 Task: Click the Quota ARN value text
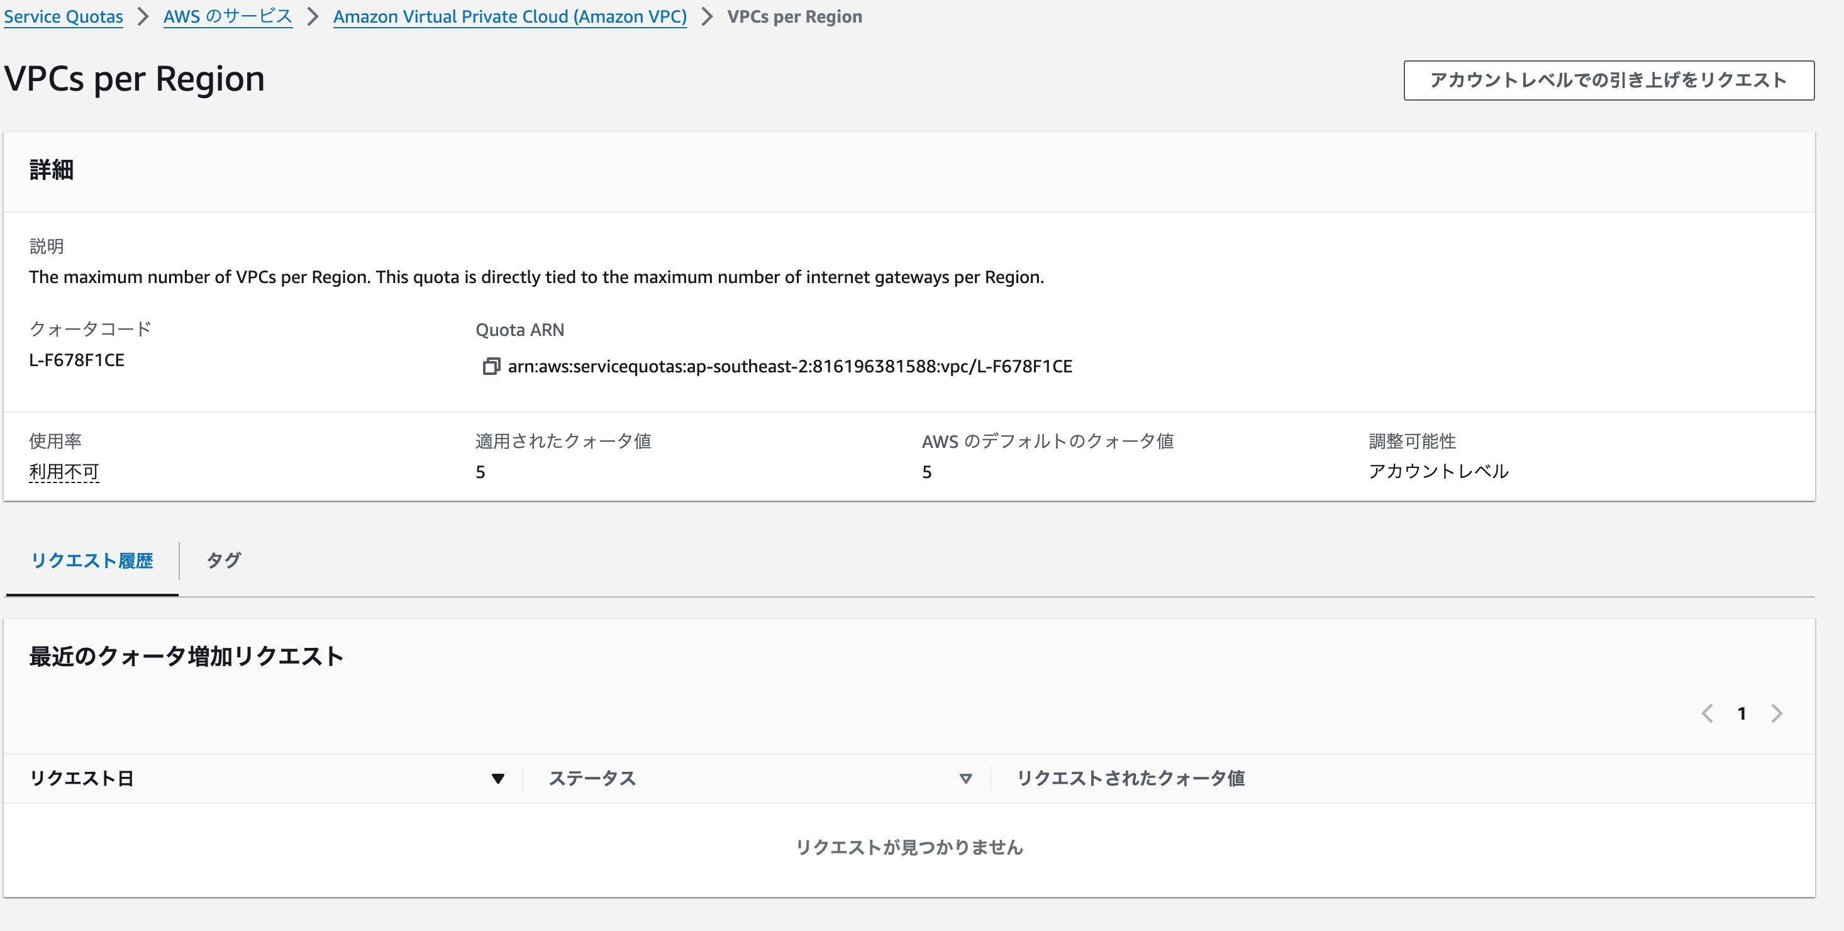click(789, 367)
